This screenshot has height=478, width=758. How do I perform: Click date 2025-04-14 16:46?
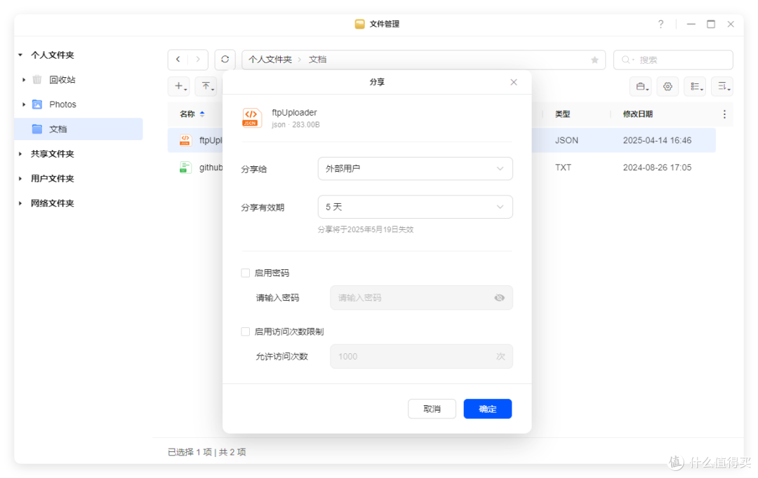point(657,140)
